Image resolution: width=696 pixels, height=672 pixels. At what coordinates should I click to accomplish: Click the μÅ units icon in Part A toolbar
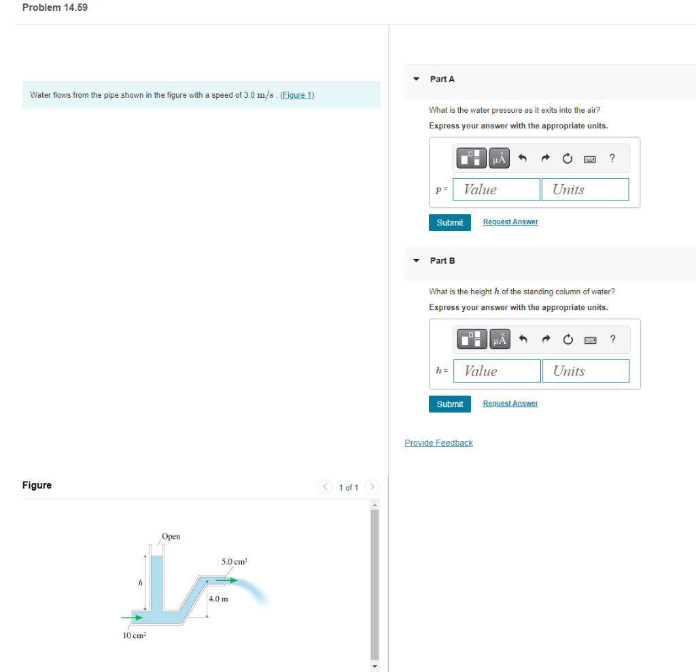pyautogui.click(x=500, y=158)
